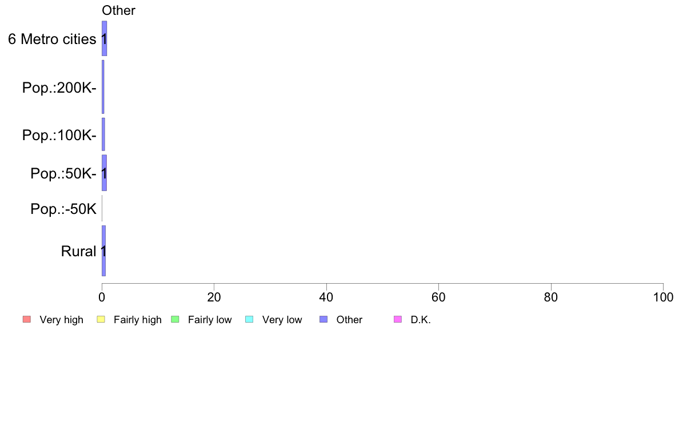Click the D.K. legend text
Screen dimensions: 679x421
tap(421, 320)
